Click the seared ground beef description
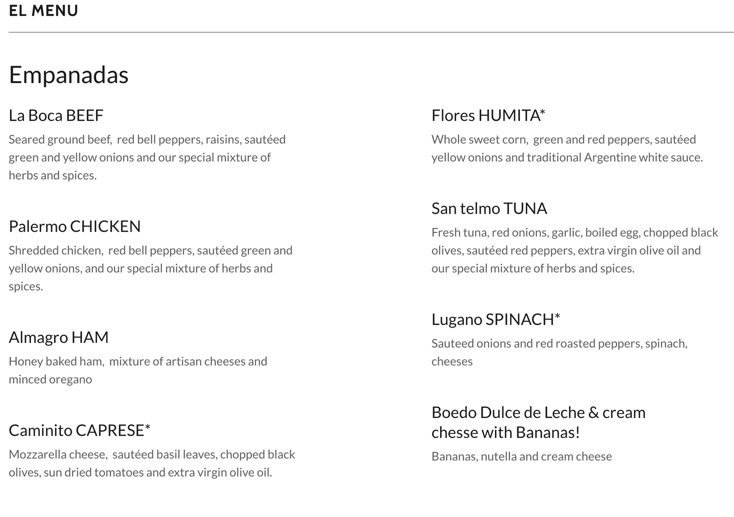This screenshot has width=734, height=517. (x=147, y=157)
